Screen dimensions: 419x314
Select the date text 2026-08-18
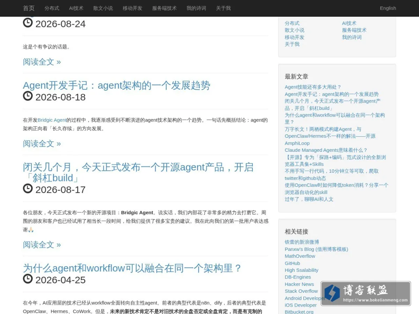(60, 97)
